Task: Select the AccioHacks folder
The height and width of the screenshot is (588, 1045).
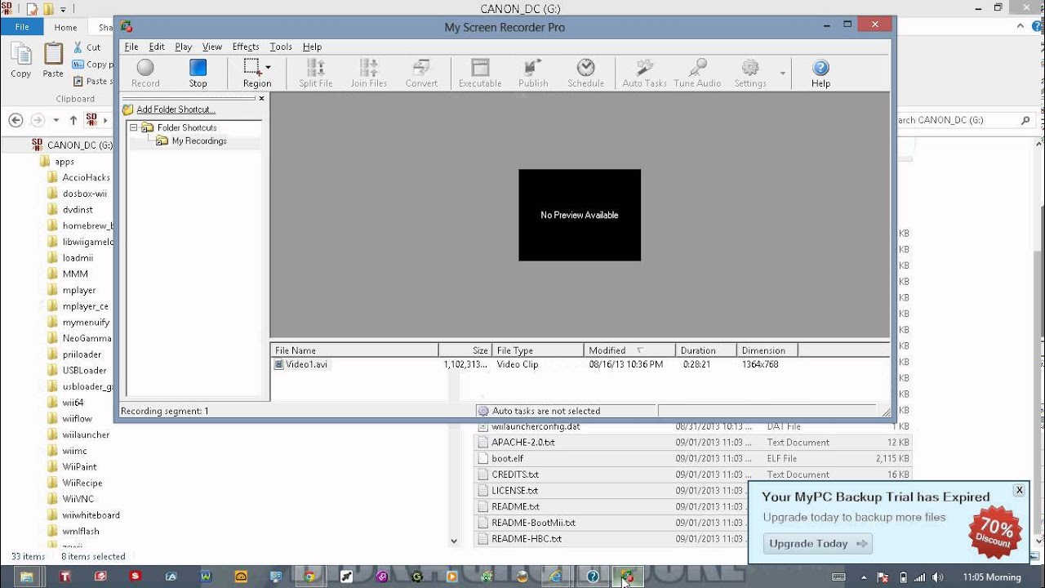Action: pos(78,177)
